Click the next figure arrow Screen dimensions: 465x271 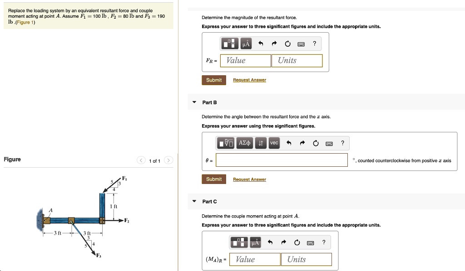click(x=168, y=160)
